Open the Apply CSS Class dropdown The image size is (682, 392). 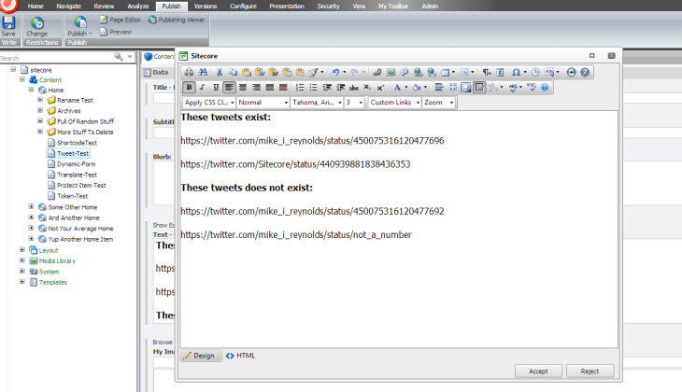[208, 102]
